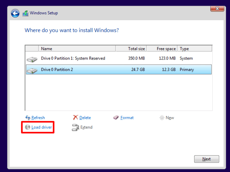Click the 123.0 MB free space cell

pyautogui.click(x=167, y=58)
